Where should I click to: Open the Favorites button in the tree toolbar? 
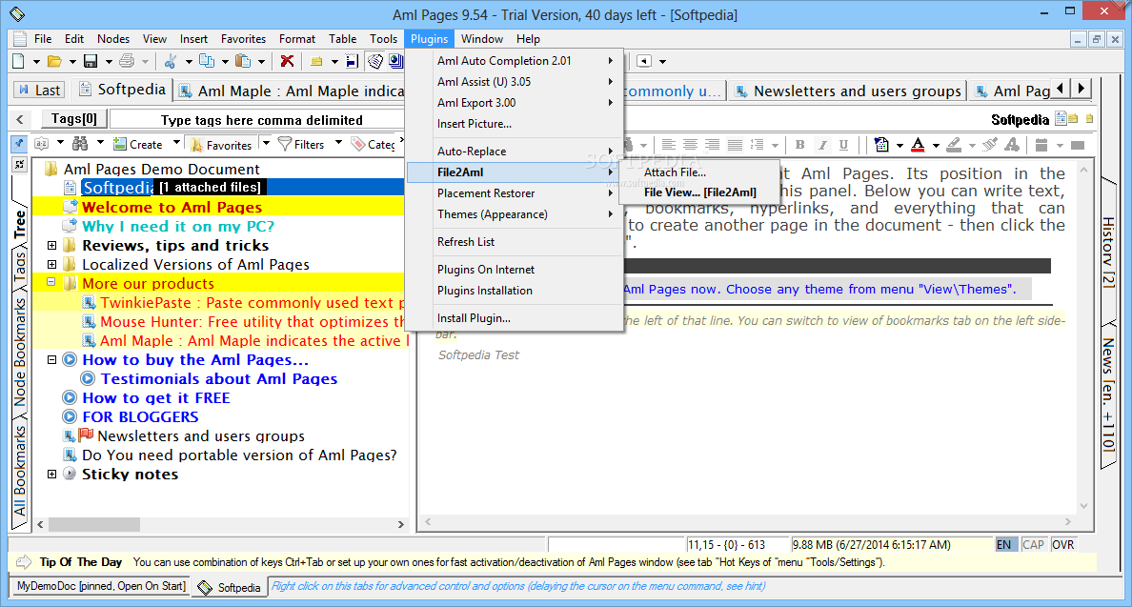[221, 145]
